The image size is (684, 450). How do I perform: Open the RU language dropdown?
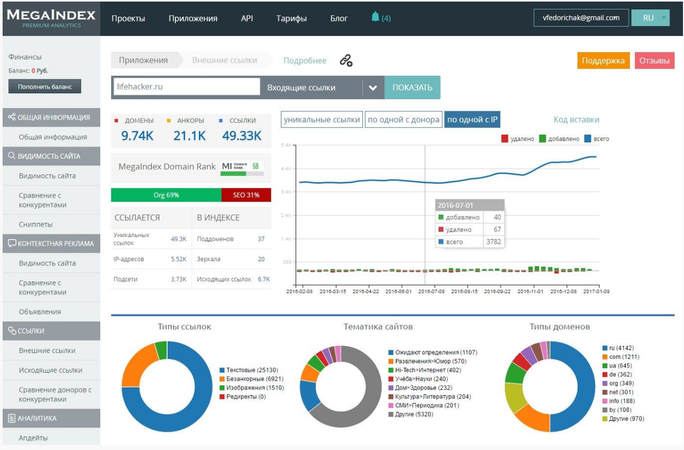click(x=650, y=18)
